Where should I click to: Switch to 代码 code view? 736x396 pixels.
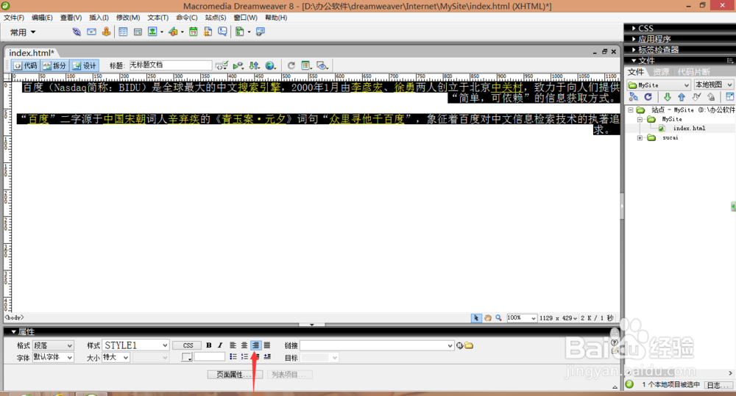point(26,65)
